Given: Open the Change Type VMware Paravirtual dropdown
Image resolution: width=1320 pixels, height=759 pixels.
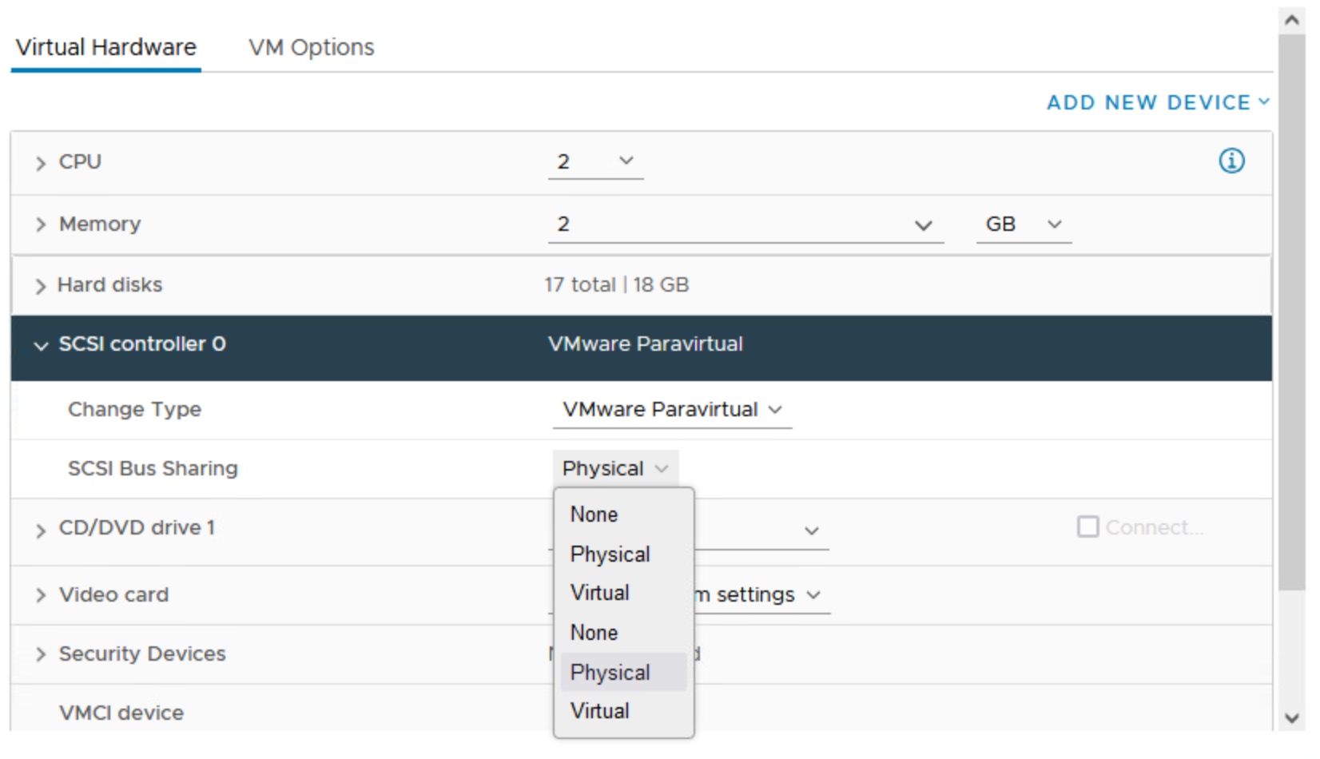Looking at the screenshot, I should (x=671, y=410).
